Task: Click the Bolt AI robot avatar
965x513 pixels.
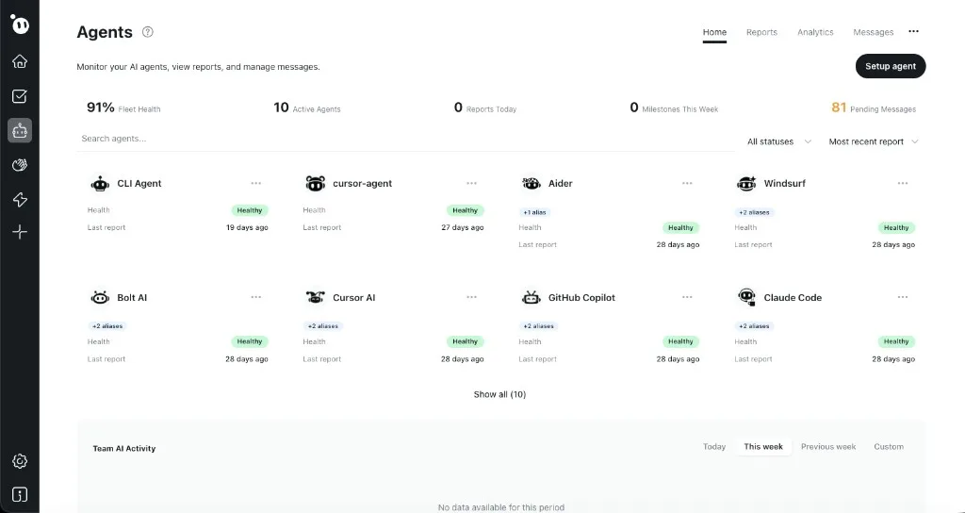Action: point(100,297)
